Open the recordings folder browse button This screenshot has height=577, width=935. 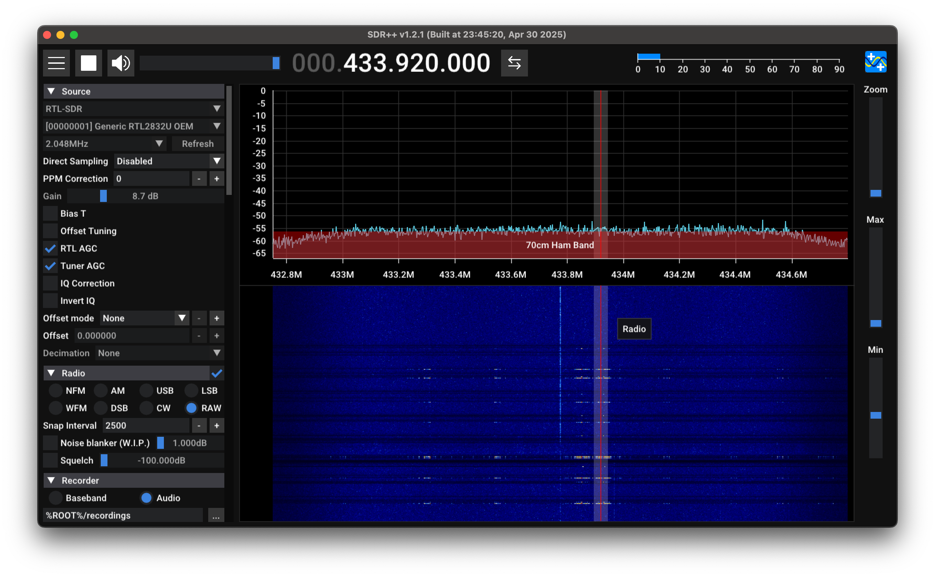click(x=216, y=516)
